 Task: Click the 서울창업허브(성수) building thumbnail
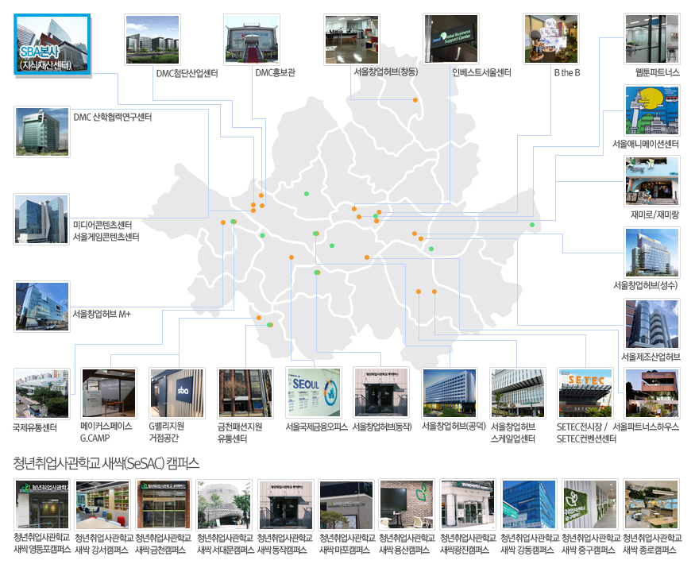652,253
